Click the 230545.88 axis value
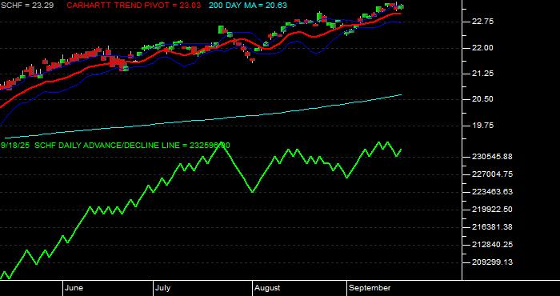Image resolution: width=560 pixels, height=296 pixels. pyautogui.click(x=491, y=157)
